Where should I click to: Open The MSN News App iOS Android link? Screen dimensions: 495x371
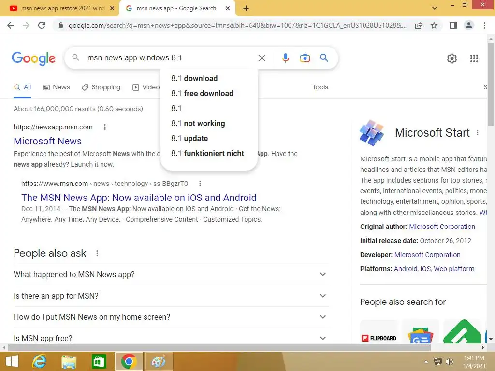(139, 198)
